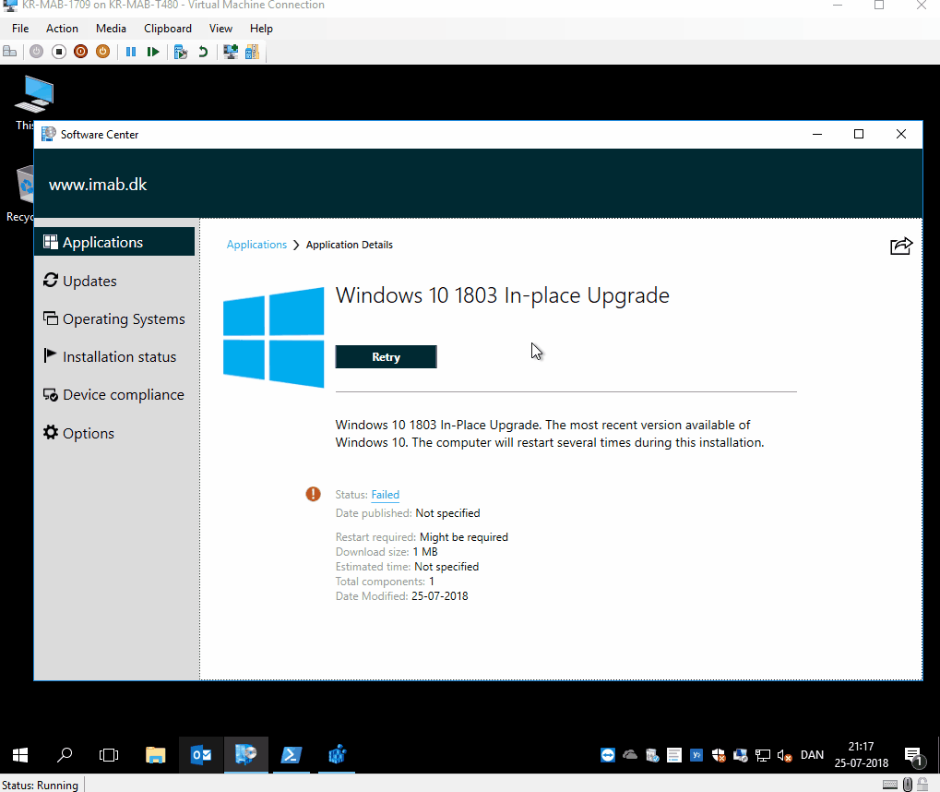Switch to PowerShell in the taskbar
Image resolution: width=940 pixels, height=792 pixels.
click(292, 755)
